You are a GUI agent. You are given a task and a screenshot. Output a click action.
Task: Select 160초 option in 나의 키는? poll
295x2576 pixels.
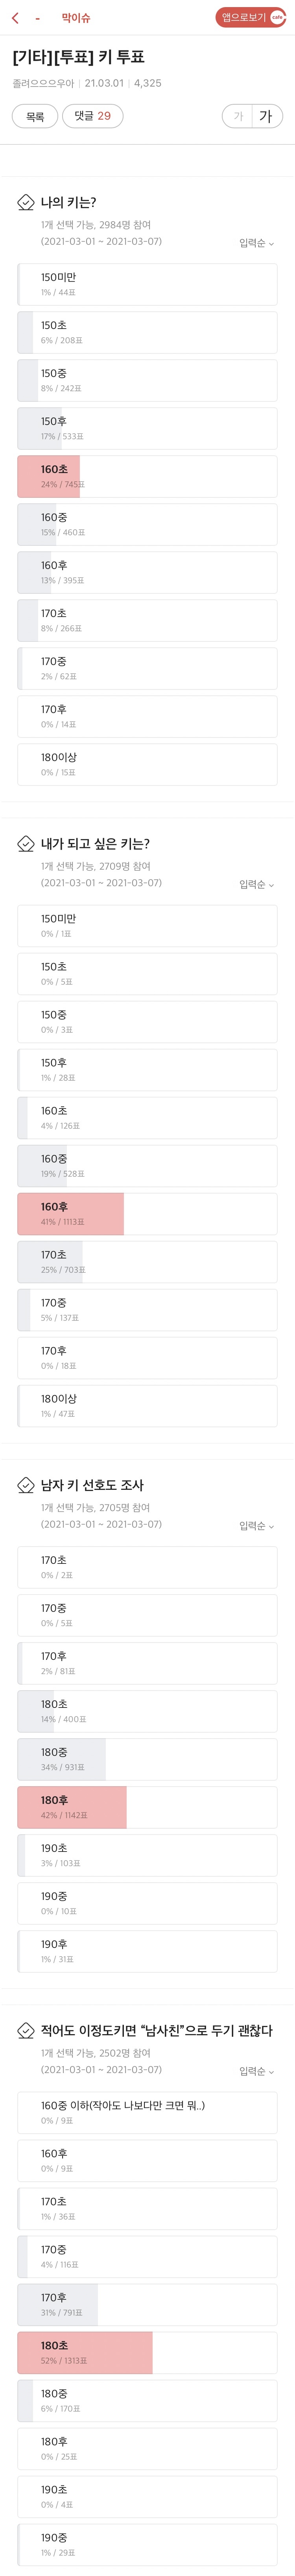pos(147,476)
